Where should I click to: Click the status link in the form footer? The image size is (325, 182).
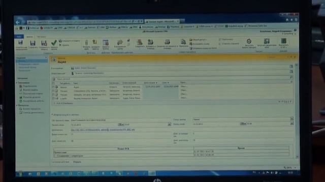click(77, 162)
